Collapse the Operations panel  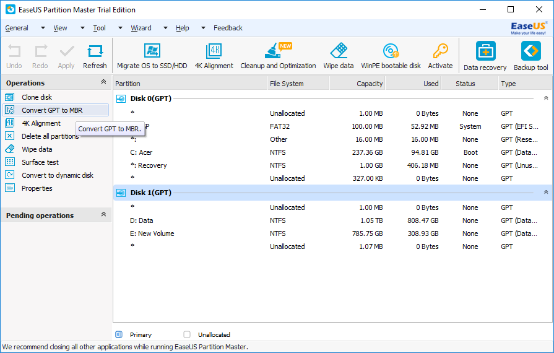[x=103, y=82]
